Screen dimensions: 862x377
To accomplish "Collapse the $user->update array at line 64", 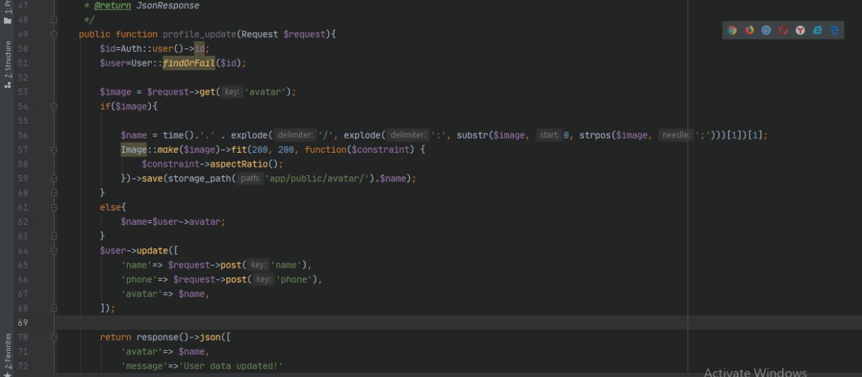I will coord(54,250).
